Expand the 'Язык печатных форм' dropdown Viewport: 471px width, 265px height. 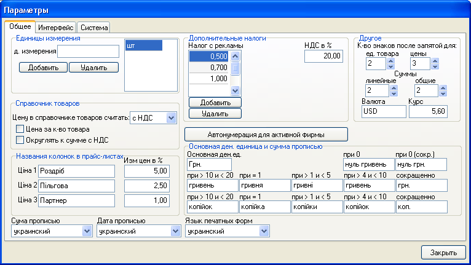264,231
